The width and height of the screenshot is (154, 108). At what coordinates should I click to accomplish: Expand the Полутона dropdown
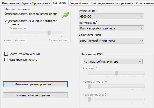pyautogui.click(x=112, y=28)
